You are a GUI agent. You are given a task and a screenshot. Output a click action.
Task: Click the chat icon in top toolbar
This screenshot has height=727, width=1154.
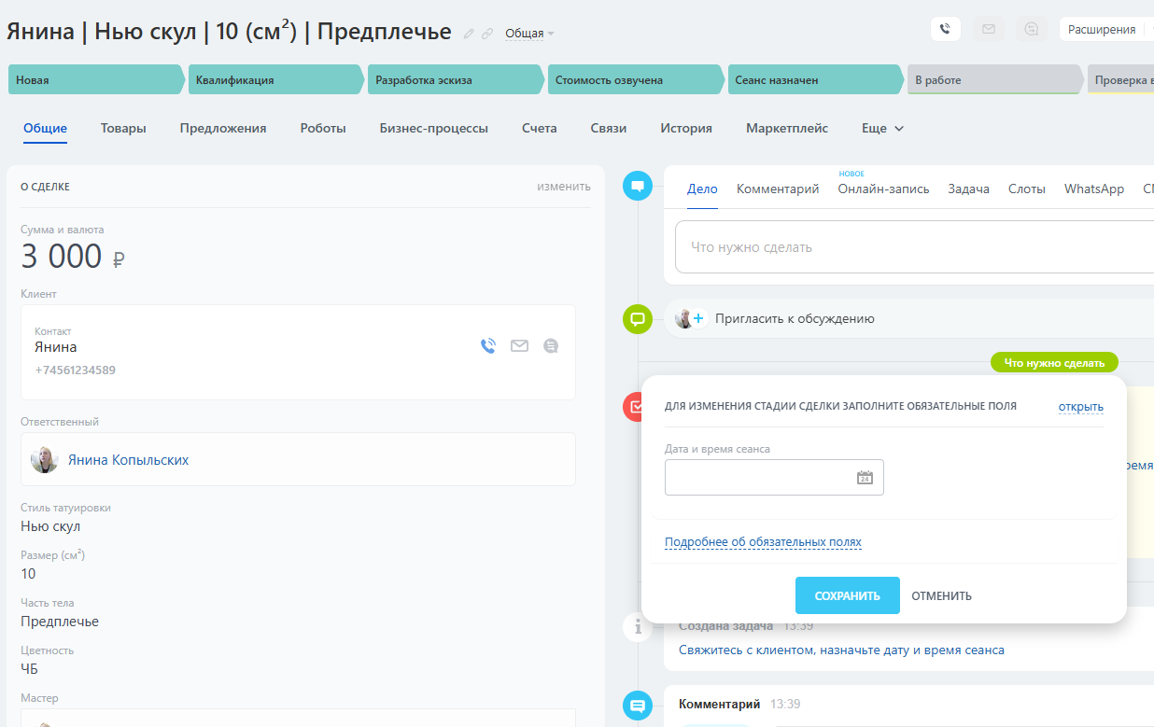(x=1031, y=29)
